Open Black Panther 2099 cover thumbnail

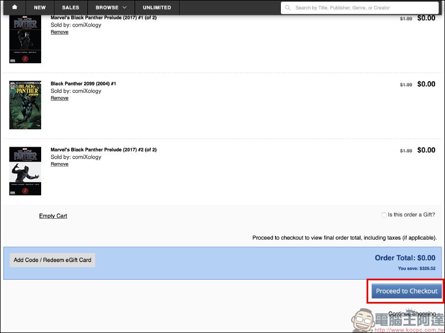25,105
